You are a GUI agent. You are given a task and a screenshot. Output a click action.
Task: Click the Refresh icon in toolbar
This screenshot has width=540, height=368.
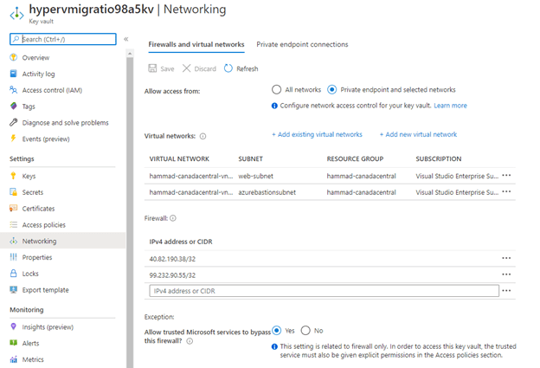(x=228, y=68)
